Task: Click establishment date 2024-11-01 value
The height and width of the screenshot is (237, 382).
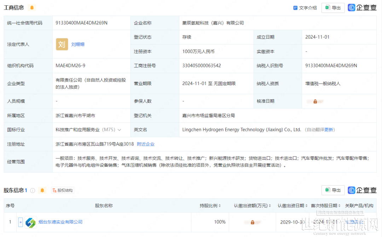Action: coord(317,37)
